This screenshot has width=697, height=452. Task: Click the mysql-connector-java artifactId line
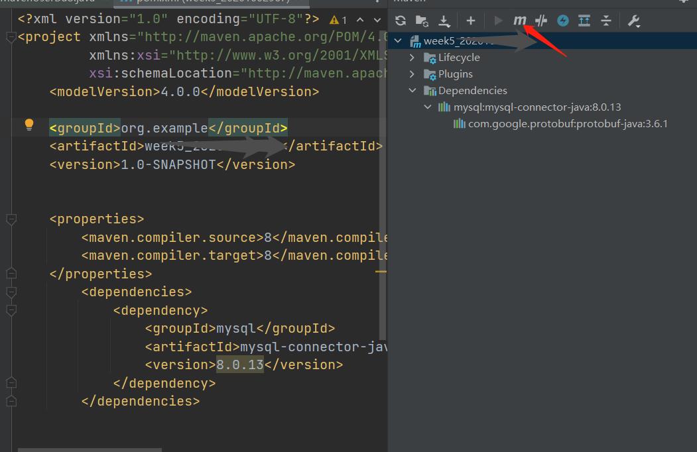(266, 346)
